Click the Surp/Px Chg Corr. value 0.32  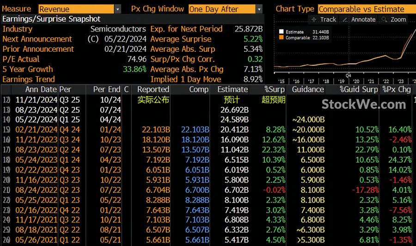(x=255, y=59)
